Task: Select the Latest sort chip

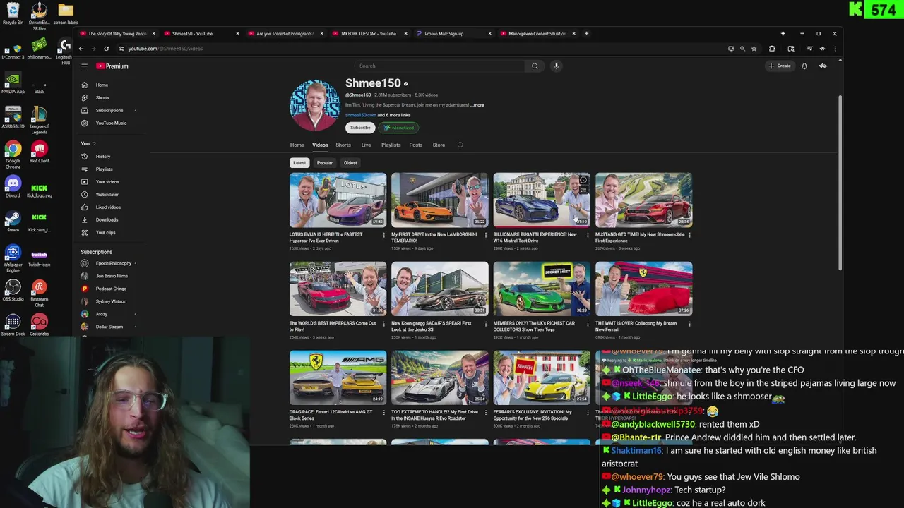Action: click(x=299, y=163)
